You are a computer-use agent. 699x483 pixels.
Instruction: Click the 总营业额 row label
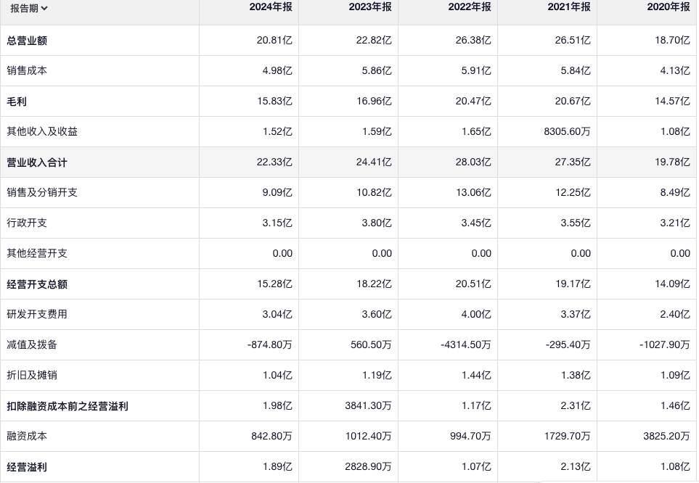pos(27,41)
